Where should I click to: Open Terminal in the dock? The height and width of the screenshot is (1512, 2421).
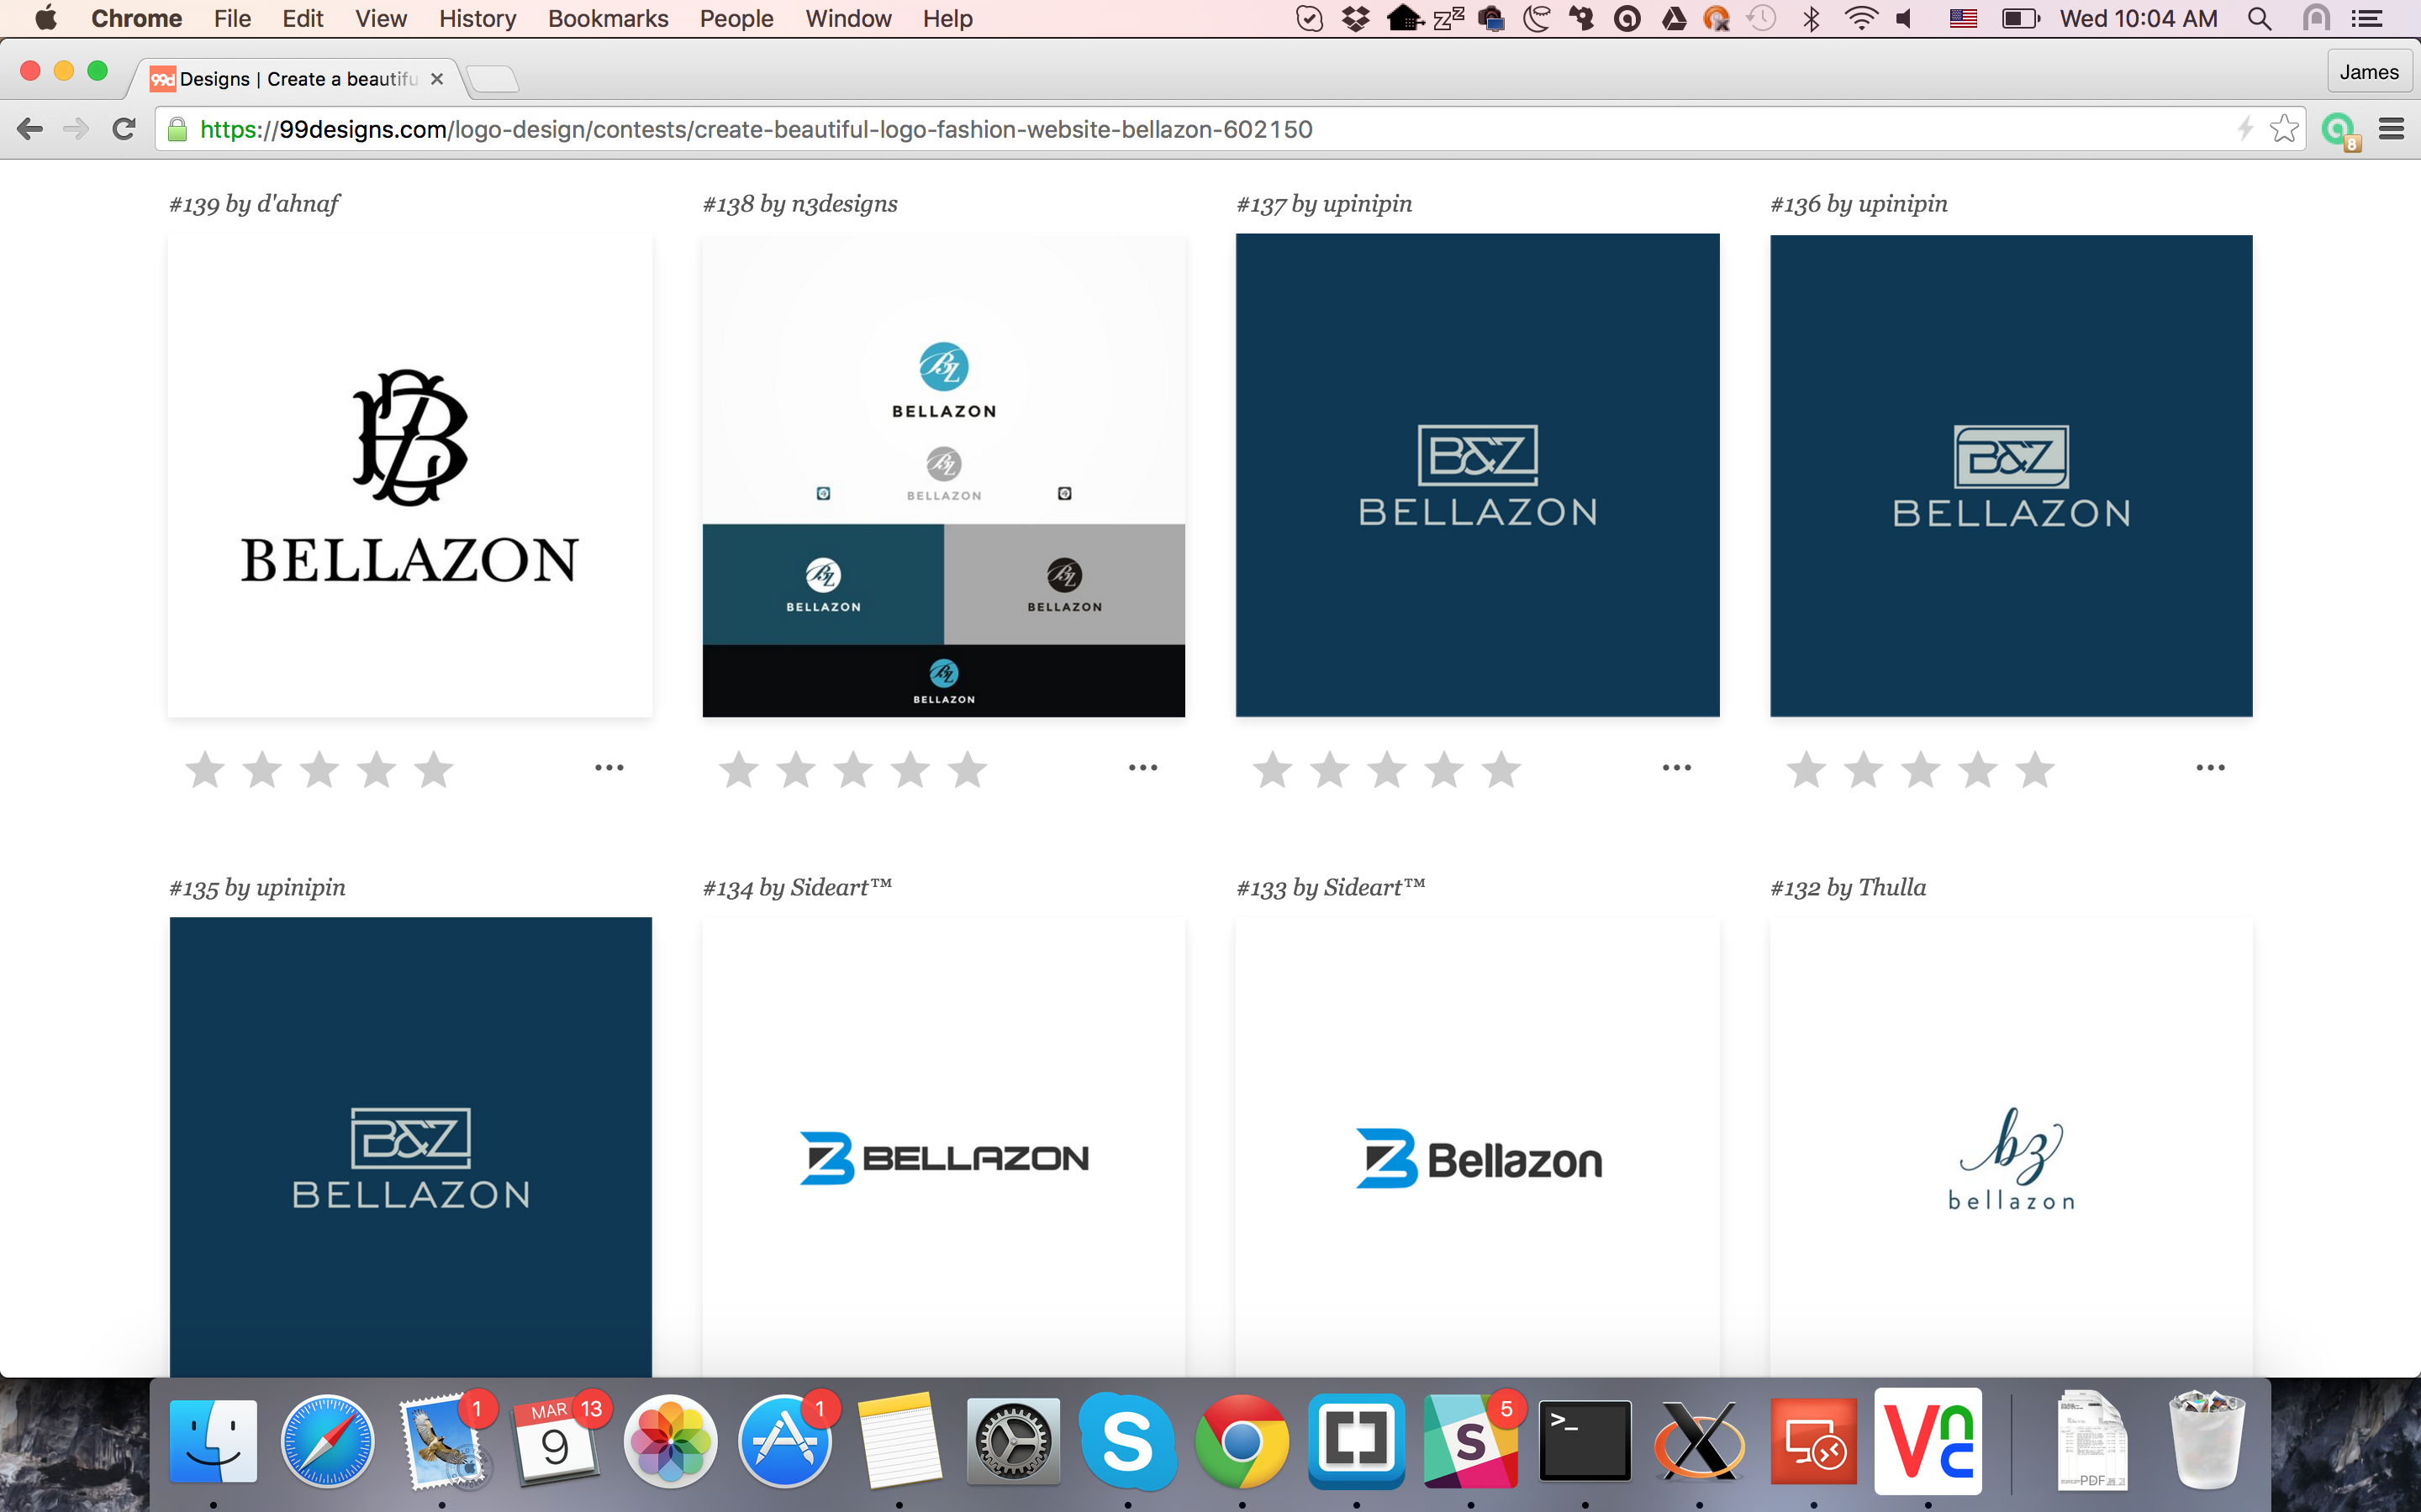tap(1585, 1441)
